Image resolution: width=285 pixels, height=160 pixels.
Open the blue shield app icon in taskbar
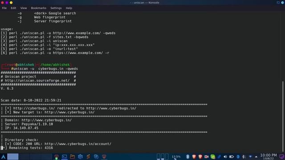(x=96, y=157)
